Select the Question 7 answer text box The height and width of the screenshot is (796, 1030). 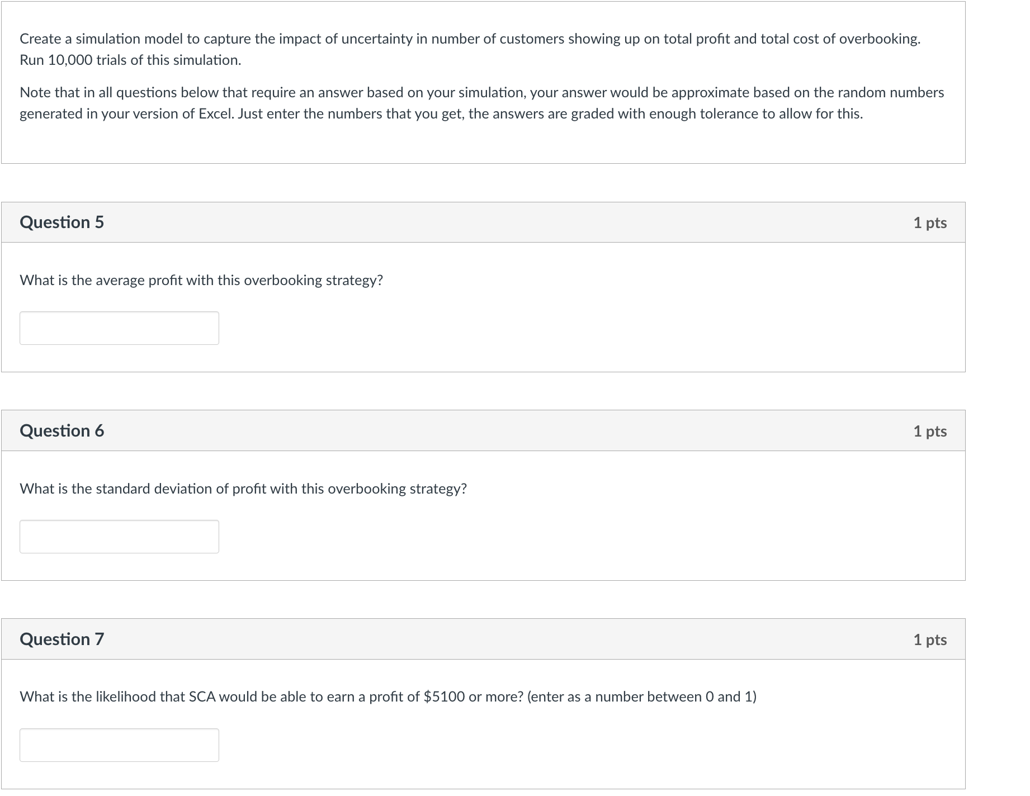point(119,745)
